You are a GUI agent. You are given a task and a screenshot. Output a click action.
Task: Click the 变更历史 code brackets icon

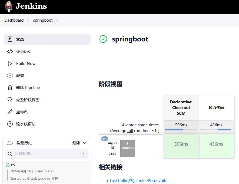click(10, 51)
